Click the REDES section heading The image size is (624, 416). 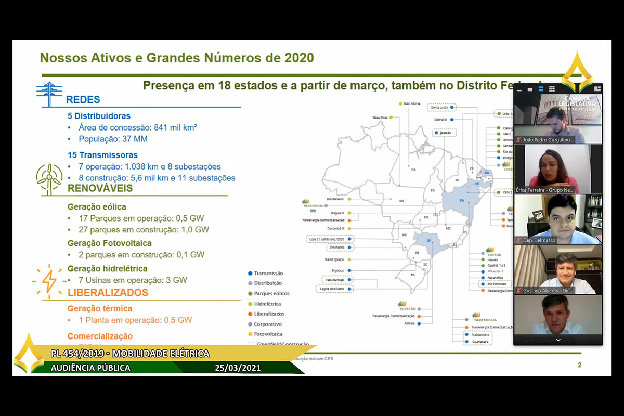click(x=83, y=100)
